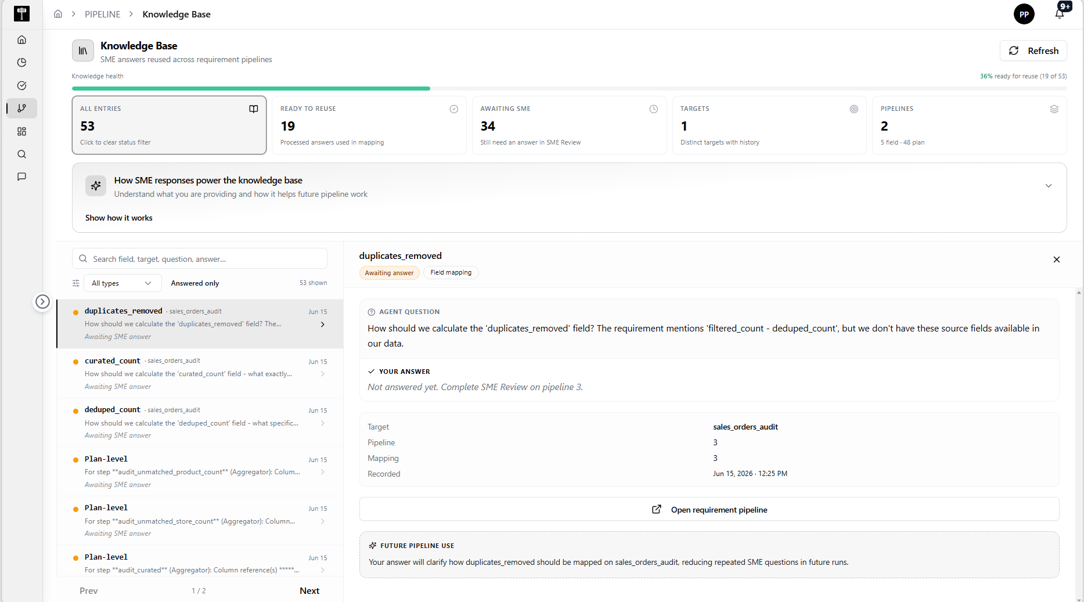The width and height of the screenshot is (1084, 602).
Task: Go to Next page of entries
Action: click(x=309, y=590)
